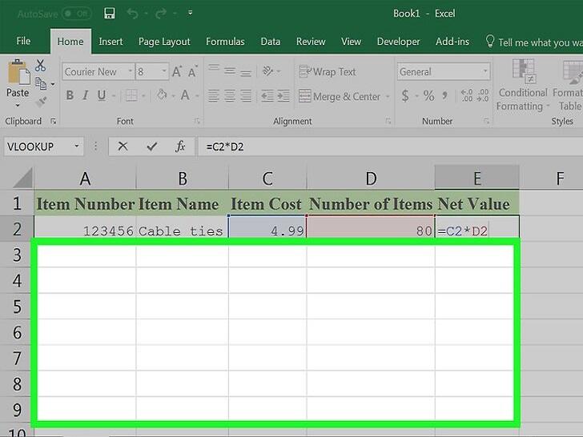Click Select All corner triangle
The width and height of the screenshot is (583, 437).
pos(22,177)
